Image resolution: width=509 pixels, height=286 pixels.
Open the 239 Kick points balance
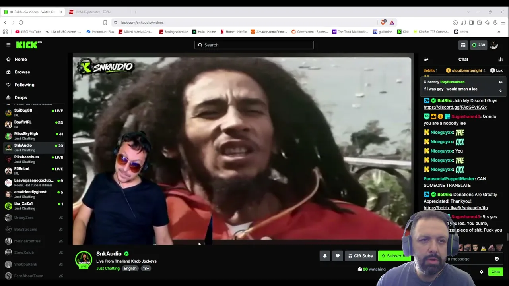pos(478,45)
